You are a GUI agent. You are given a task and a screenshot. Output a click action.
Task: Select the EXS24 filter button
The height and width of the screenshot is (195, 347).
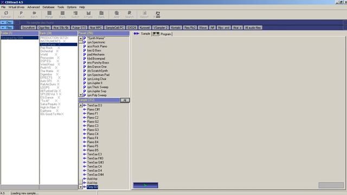(x=132, y=28)
